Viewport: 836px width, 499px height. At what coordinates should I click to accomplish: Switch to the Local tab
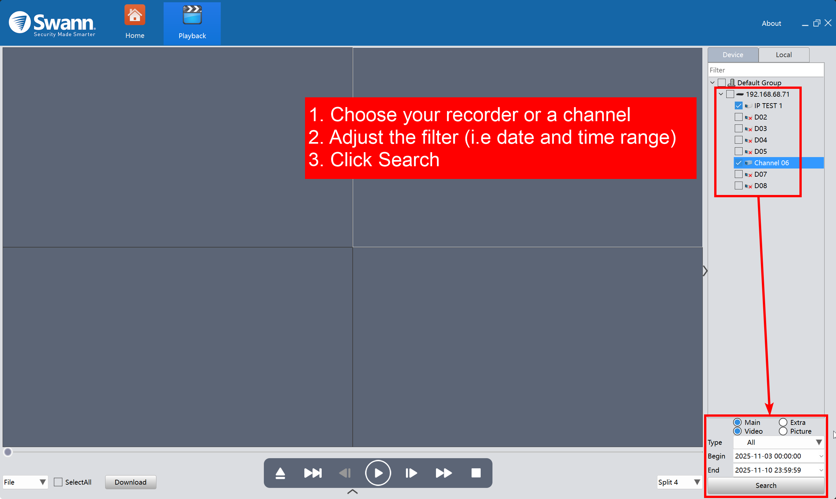[x=783, y=55]
